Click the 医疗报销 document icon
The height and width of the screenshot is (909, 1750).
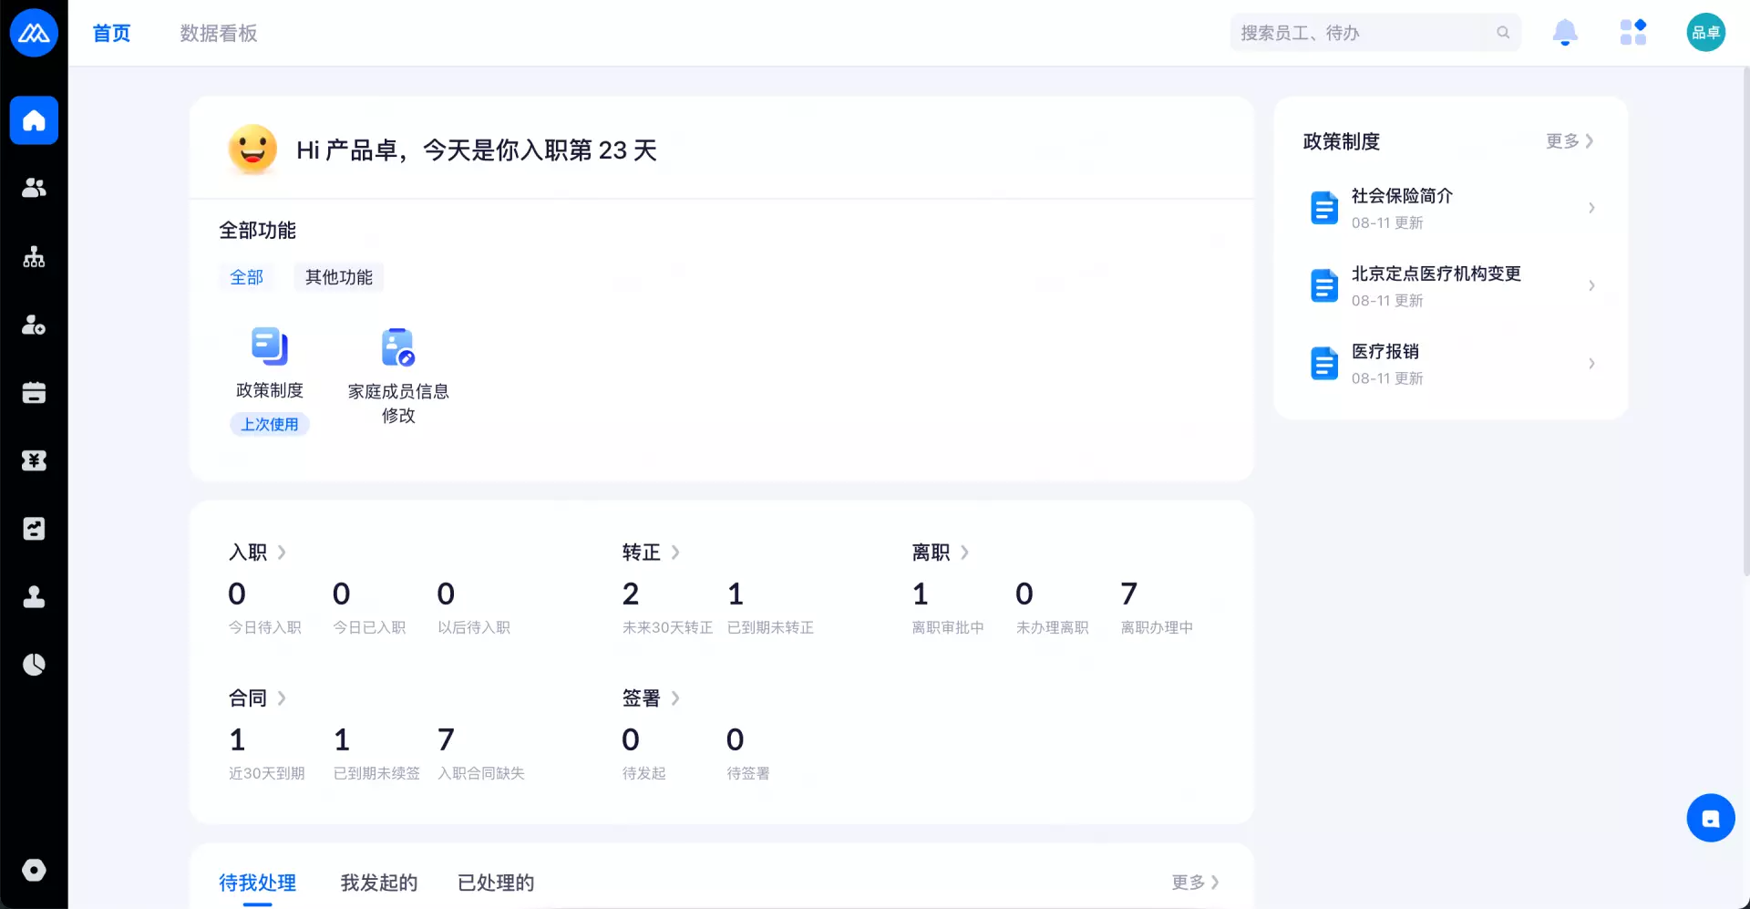(x=1323, y=364)
